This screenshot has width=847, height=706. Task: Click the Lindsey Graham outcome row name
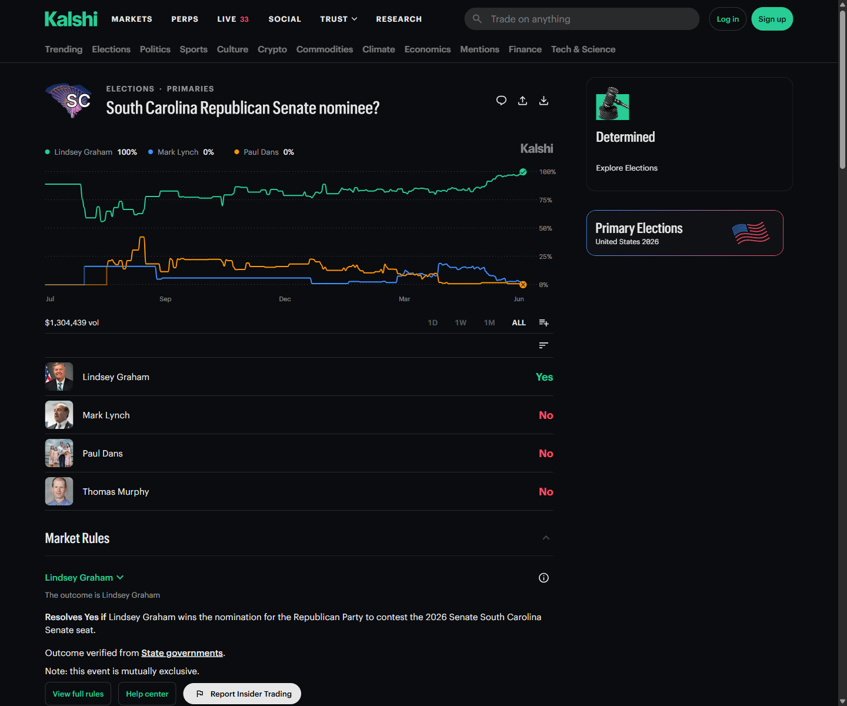pos(116,377)
